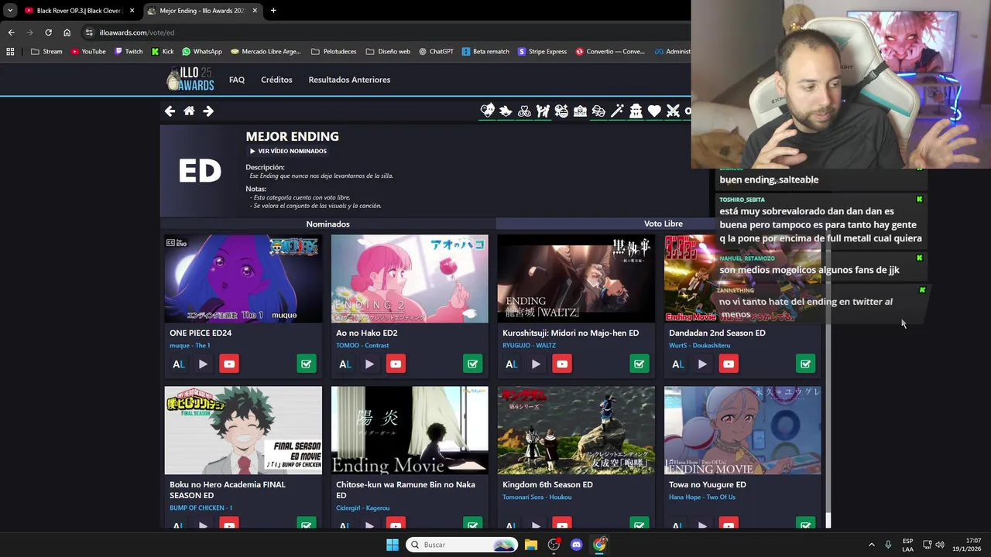Play preview of Ao no Hako ED2
991x557 pixels.
pyautogui.click(x=369, y=364)
